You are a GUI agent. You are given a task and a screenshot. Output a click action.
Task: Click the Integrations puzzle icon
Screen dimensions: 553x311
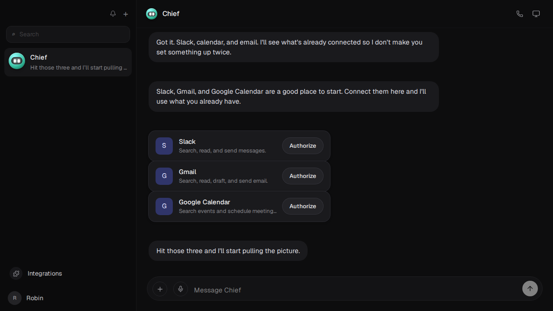[x=16, y=273]
